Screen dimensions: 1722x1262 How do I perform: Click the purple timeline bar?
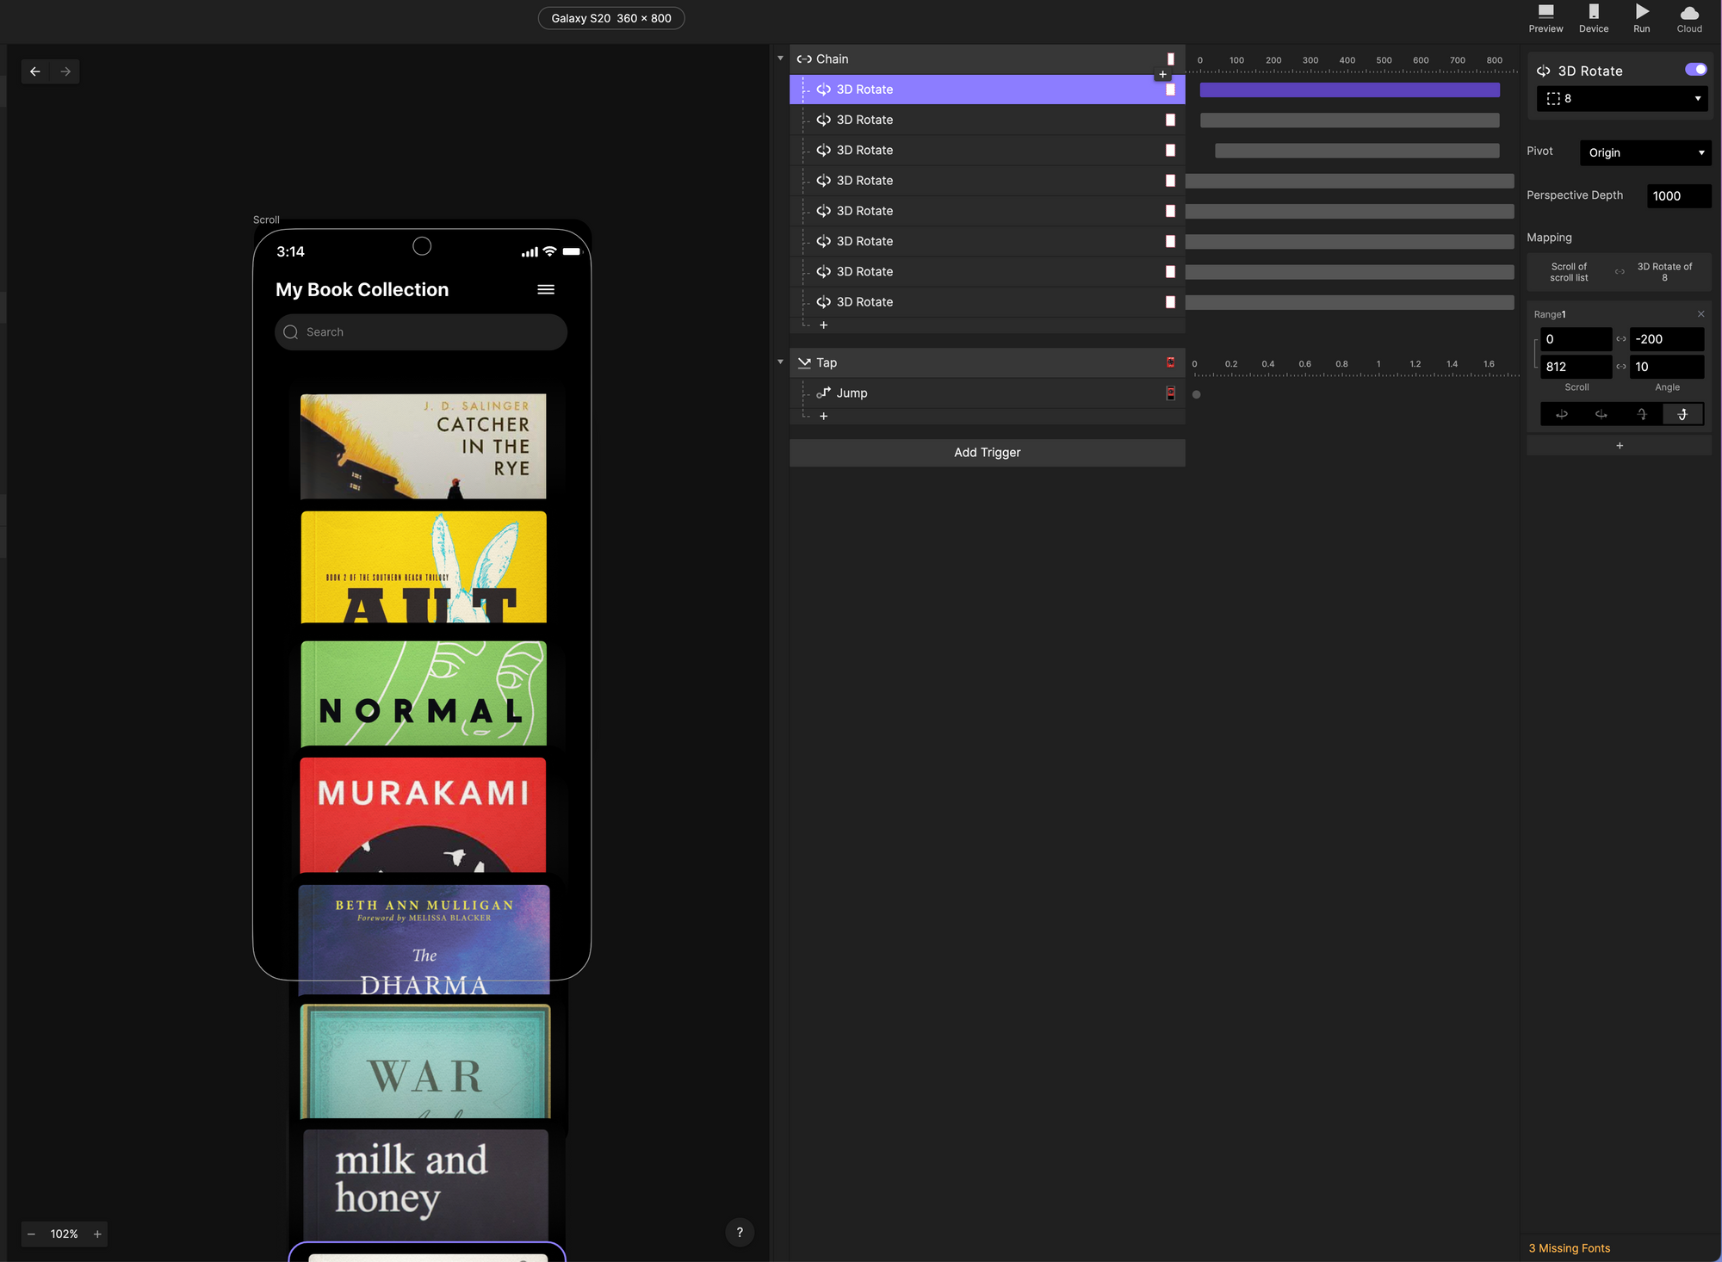(1349, 90)
